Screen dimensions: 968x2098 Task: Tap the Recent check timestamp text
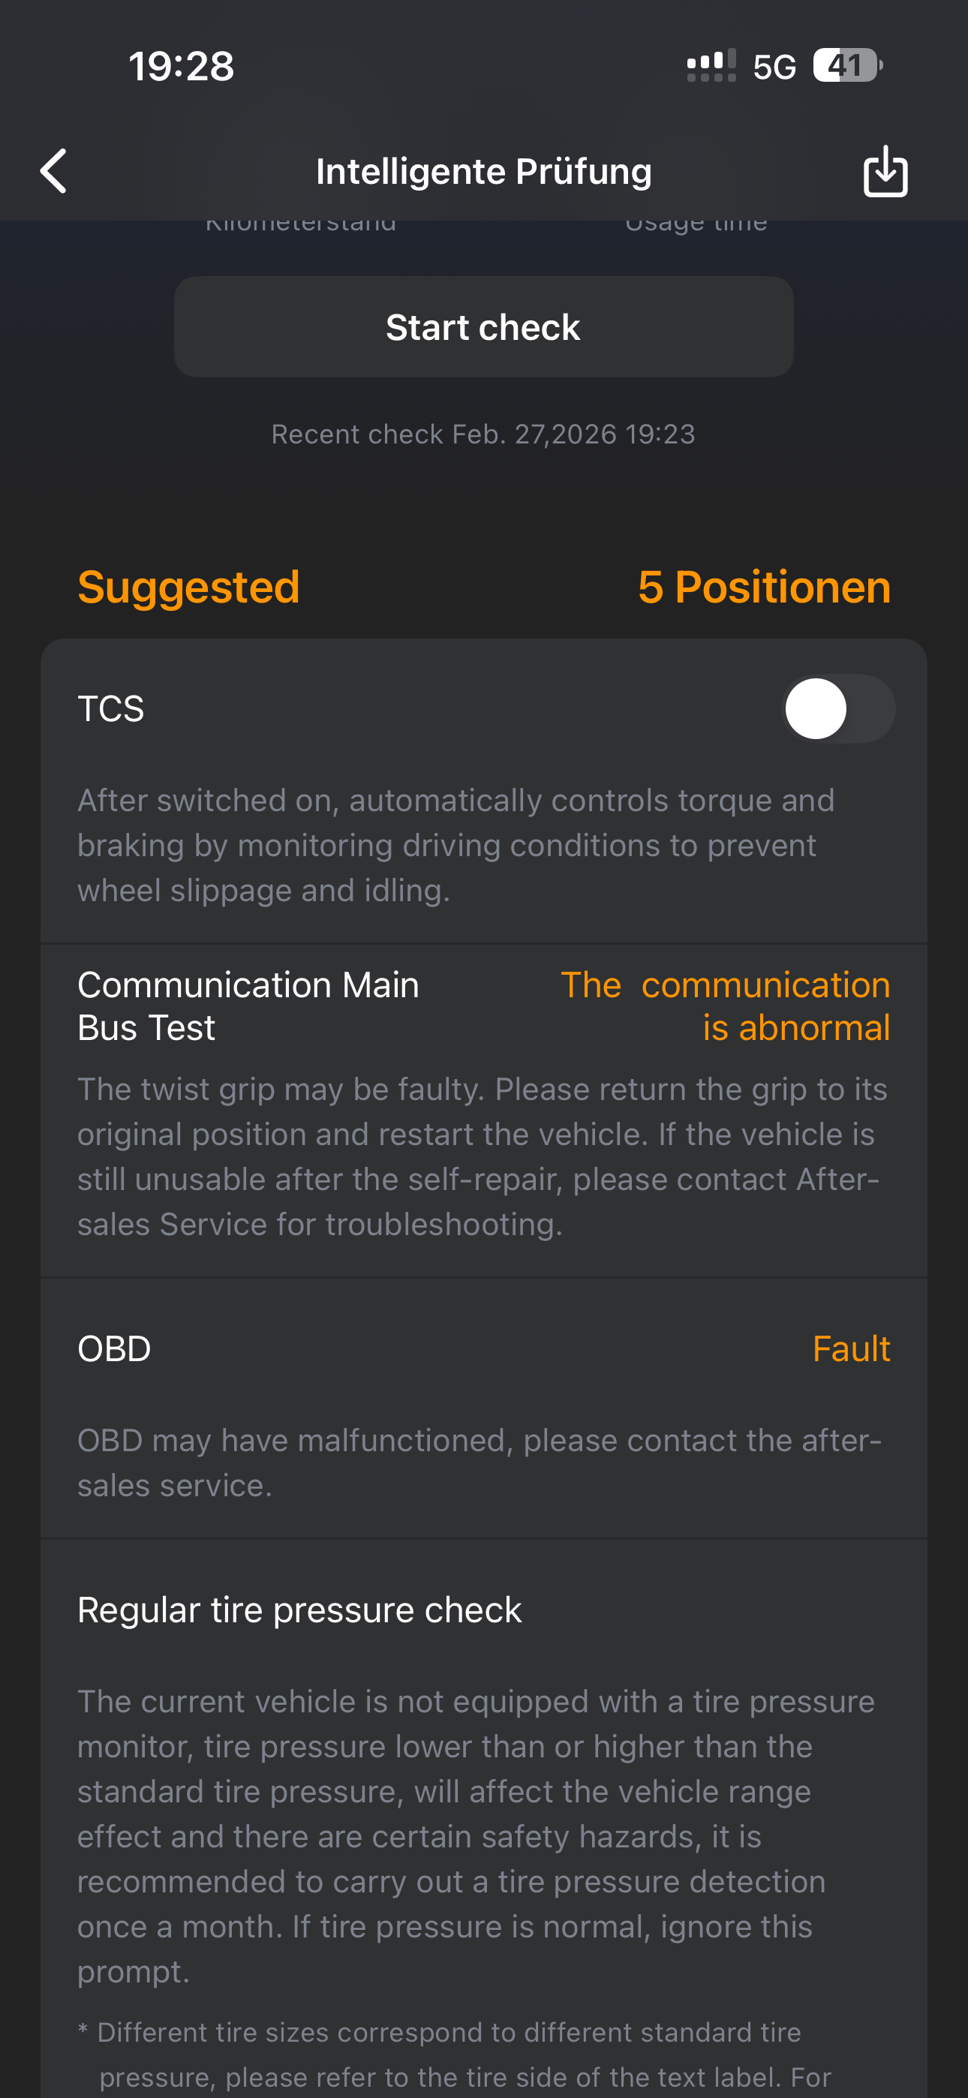pos(483,434)
